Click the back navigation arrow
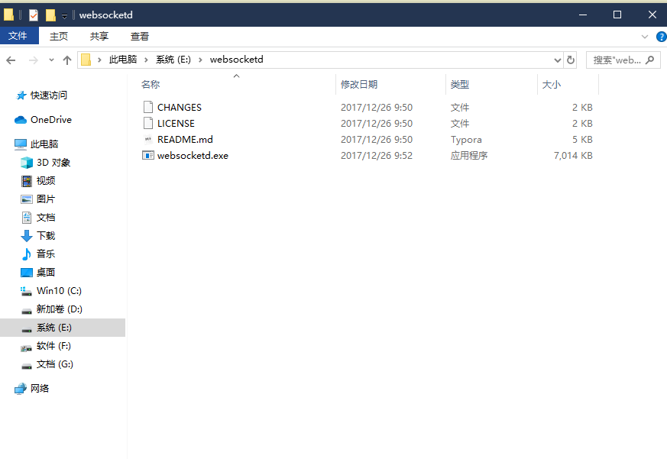Image resolution: width=667 pixels, height=459 pixels. 11,60
